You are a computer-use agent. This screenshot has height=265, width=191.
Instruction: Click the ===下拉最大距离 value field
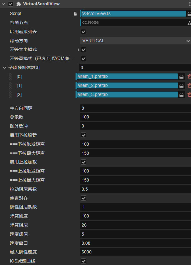coord(135,153)
